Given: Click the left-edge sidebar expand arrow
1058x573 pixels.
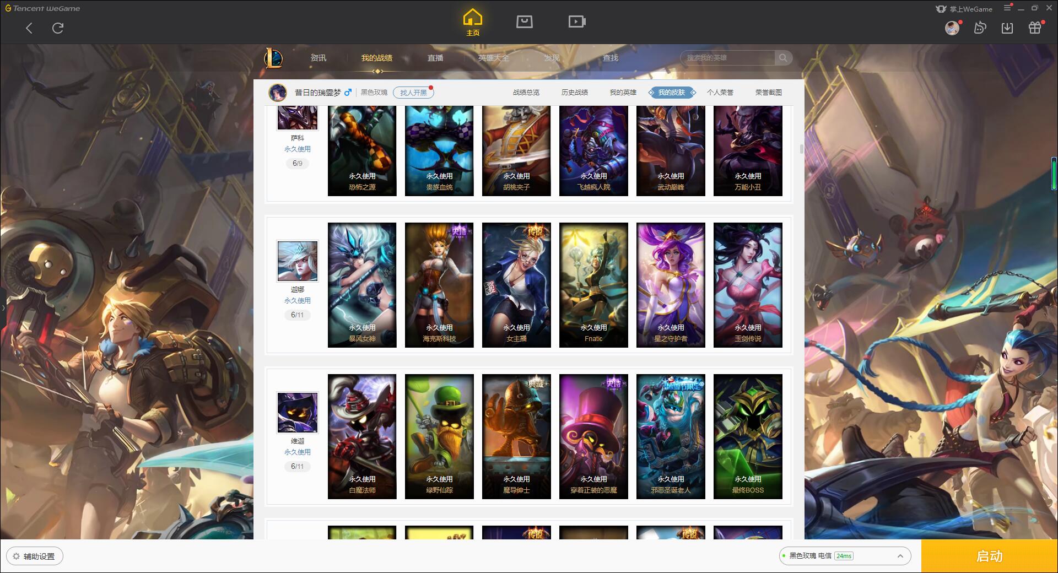Looking at the screenshot, I should (3, 307).
